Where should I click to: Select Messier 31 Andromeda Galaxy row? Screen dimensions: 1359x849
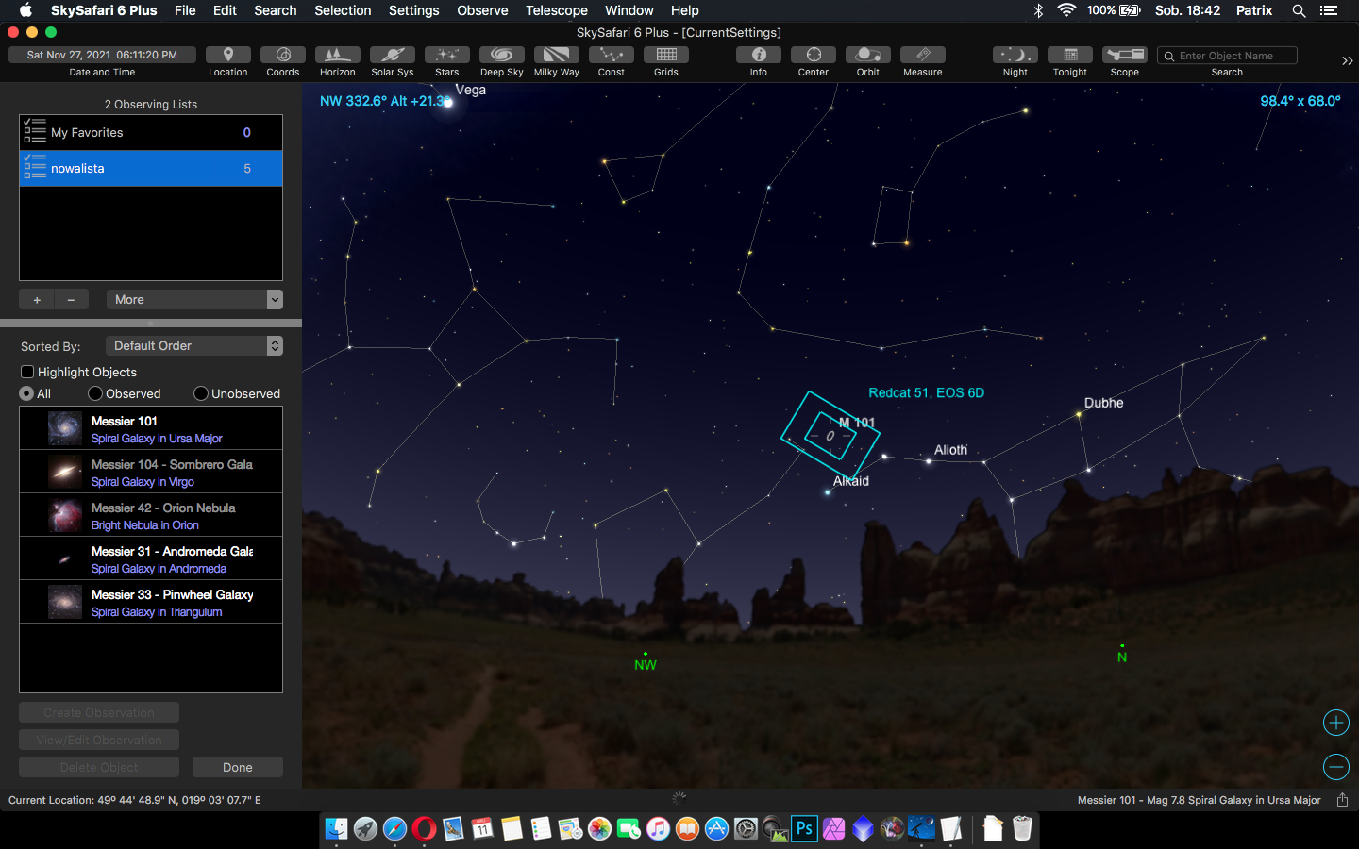151,558
